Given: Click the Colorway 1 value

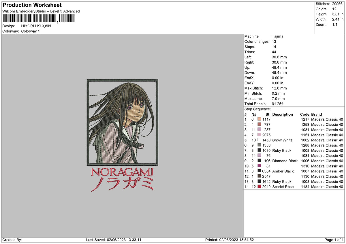Looking at the screenshot, I should click(31, 31).
